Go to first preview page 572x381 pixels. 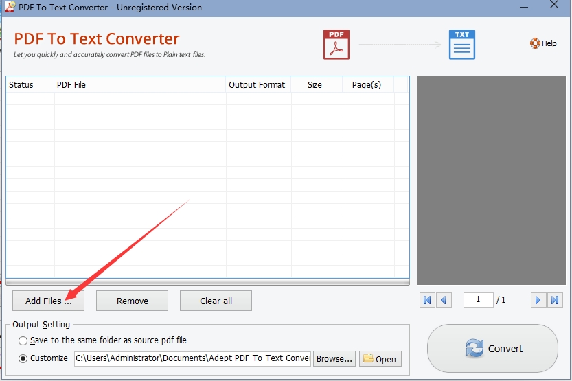point(427,300)
